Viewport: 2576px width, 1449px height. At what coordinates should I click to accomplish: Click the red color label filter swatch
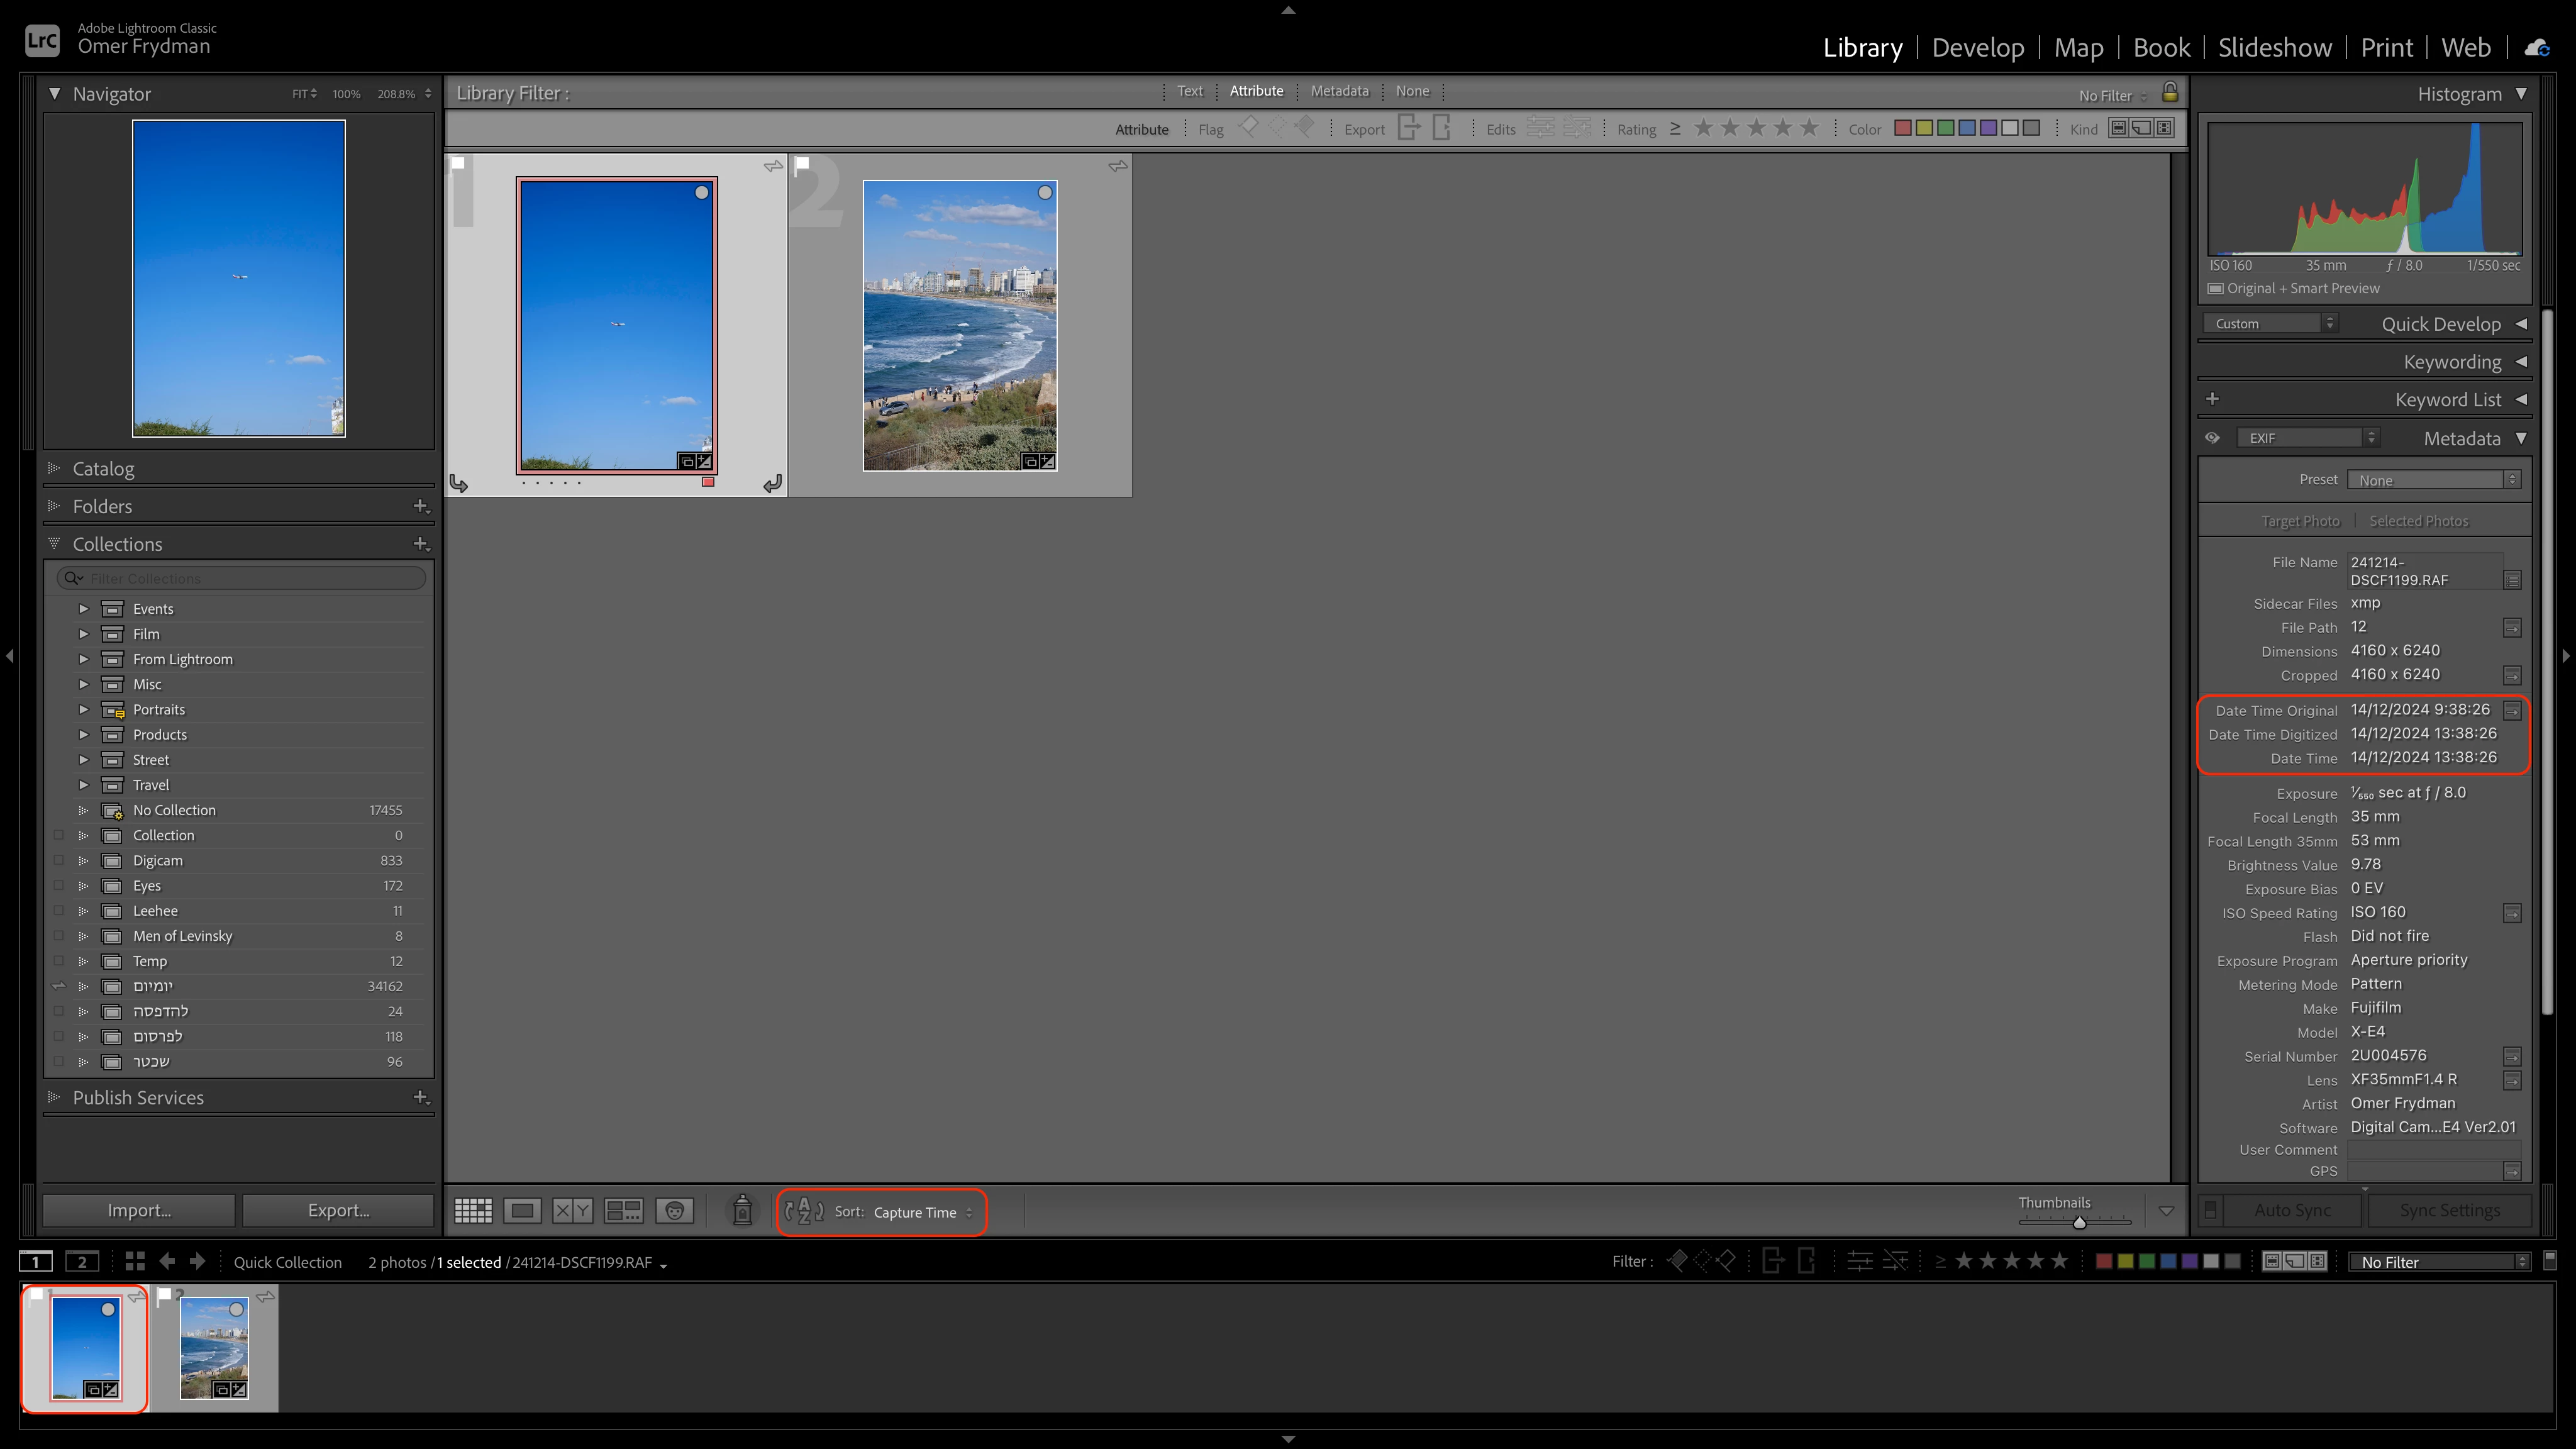tap(1903, 128)
